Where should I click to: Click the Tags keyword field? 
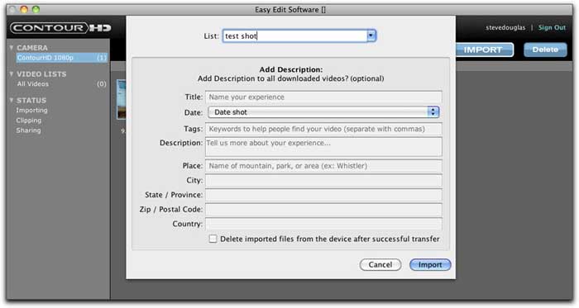tap(323, 129)
